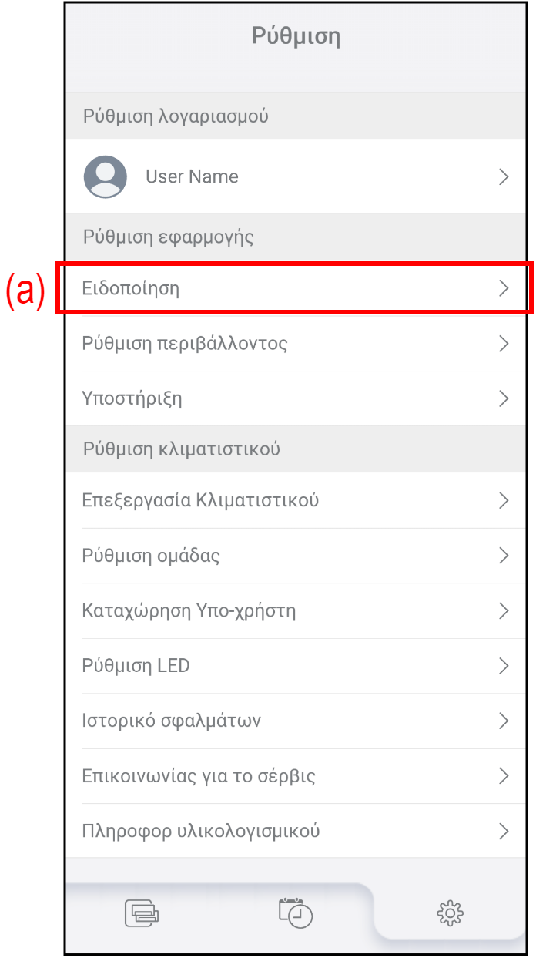The height and width of the screenshot is (958, 536).
Task: Open Επεξεργασία Κλιματιστικού option
Action: 200,500
